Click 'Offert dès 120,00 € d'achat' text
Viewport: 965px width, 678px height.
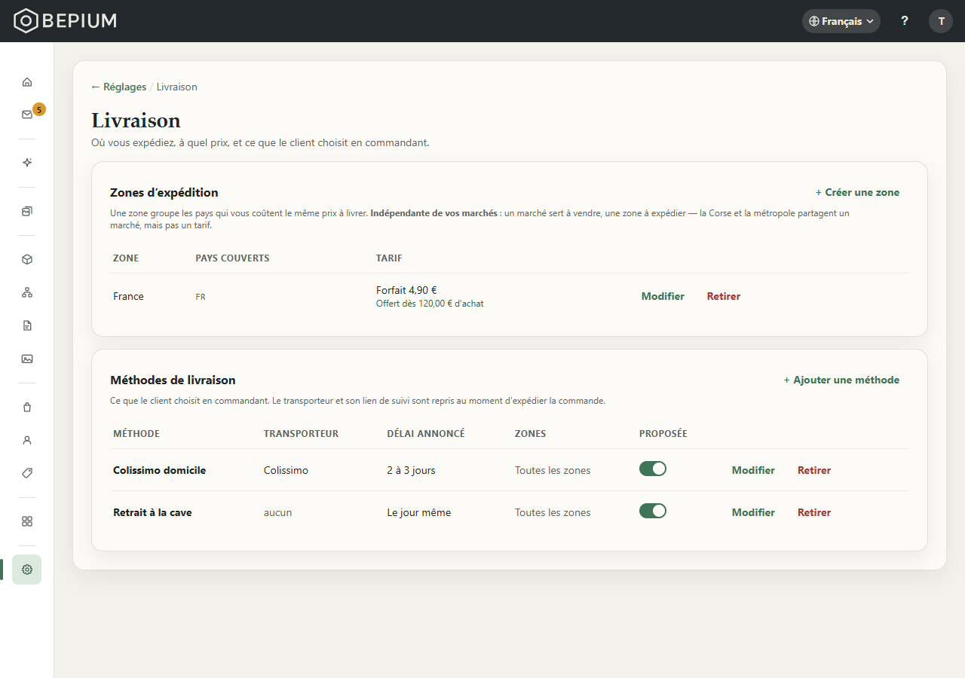point(430,304)
